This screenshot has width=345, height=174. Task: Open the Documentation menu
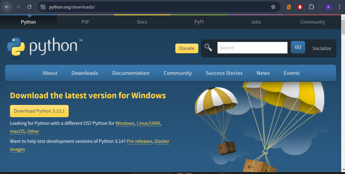[x=131, y=73]
